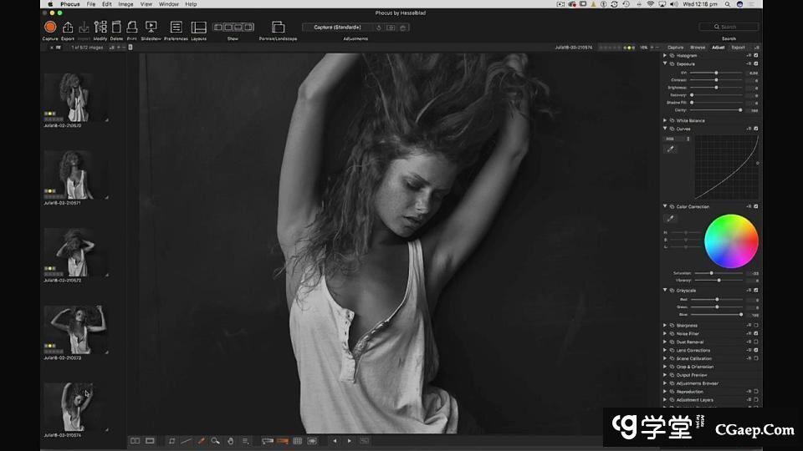The height and width of the screenshot is (451, 803).
Task: Toggle Portrait/Landscape orientation icon
Action: [x=278, y=28]
